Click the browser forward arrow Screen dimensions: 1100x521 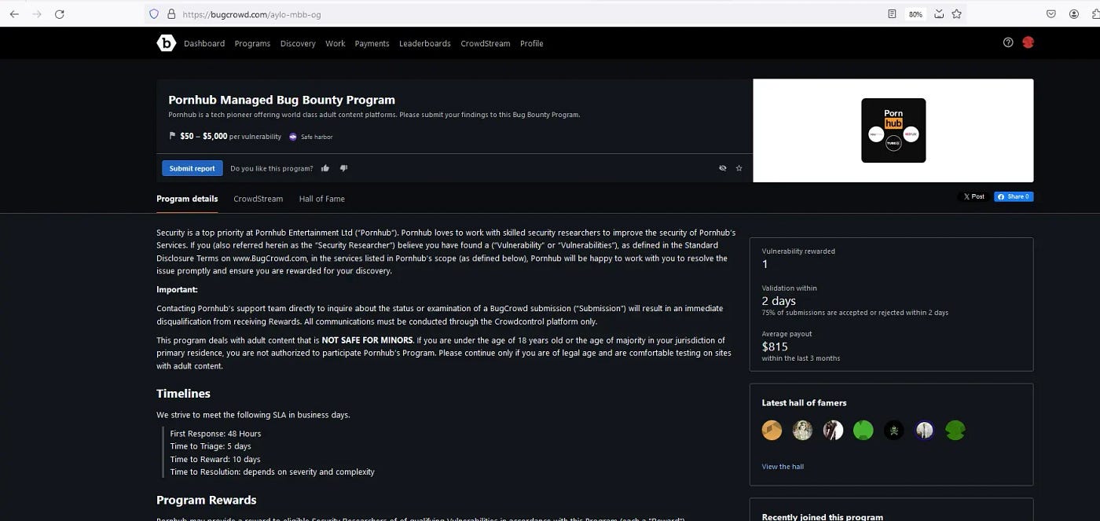pyautogui.click(x=36, y=14)
